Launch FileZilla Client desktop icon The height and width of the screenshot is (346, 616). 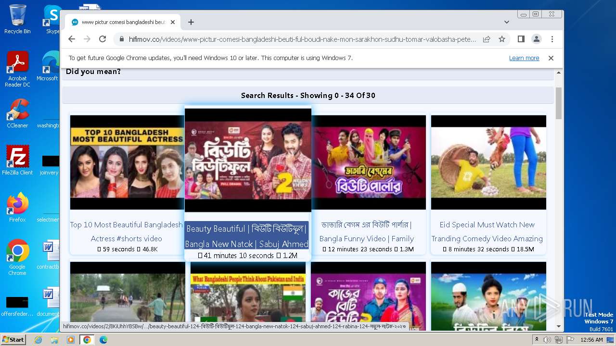coord(17,161)
